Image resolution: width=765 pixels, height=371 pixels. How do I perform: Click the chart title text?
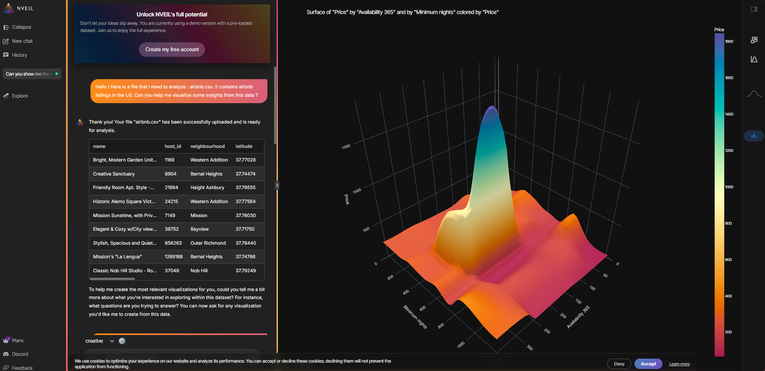click(x=402, y=12)
